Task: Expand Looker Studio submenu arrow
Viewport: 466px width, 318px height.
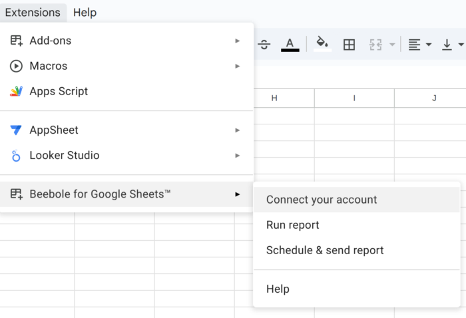Action: coord(237,155)
